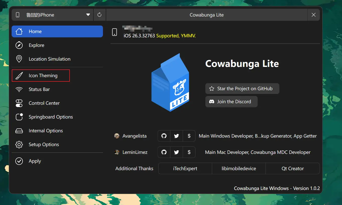The height and width of the screenshot is (205, 342).
Task: Switch to Control Center options
Action: pyautogui.click(x=44, y=103)
